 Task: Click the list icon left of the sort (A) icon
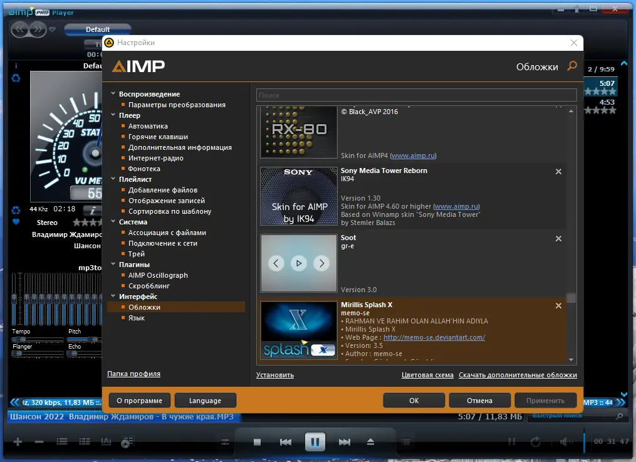85,441
